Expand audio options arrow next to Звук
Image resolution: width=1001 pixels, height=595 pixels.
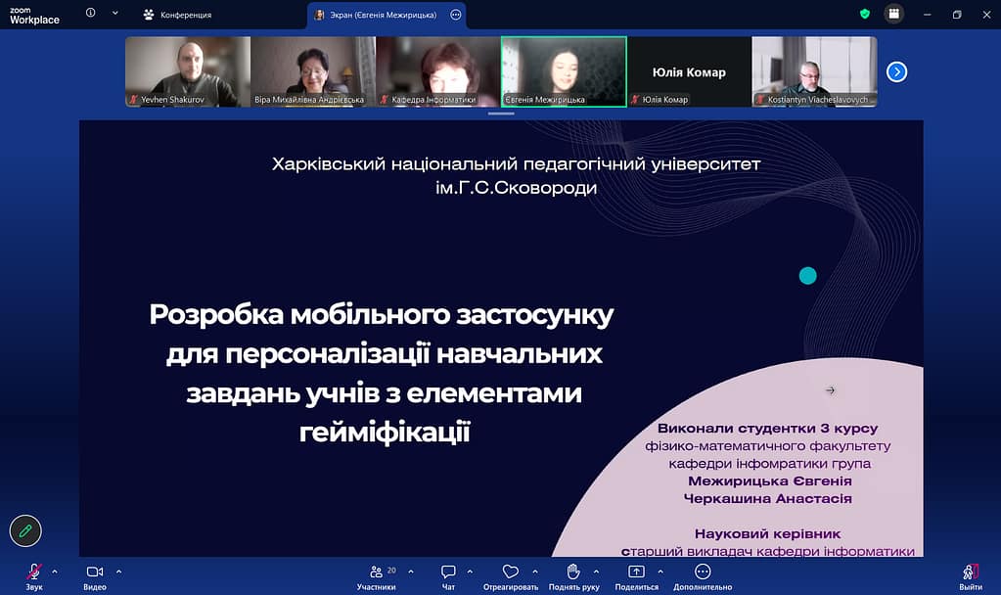coord(55,571)
